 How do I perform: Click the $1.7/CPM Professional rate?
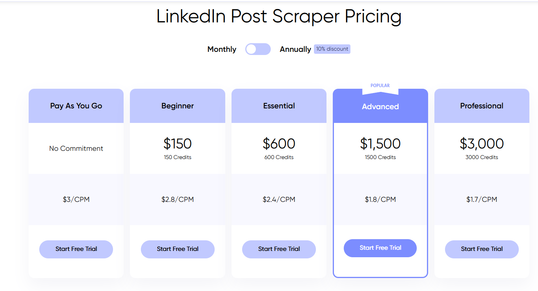(482, 199)
